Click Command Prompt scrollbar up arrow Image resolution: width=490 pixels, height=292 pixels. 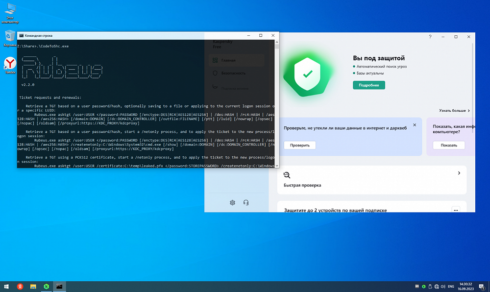click(x=276, y=42)
